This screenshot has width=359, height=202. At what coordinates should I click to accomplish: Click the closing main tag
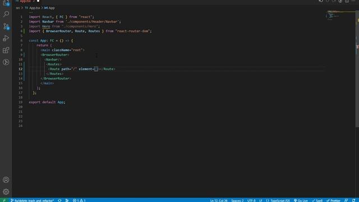coord(47,83)
